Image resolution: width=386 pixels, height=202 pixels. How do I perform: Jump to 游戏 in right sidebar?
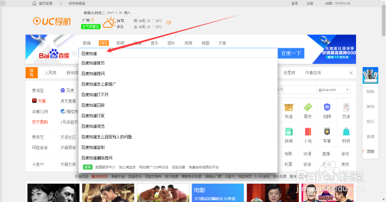[370, 107]
